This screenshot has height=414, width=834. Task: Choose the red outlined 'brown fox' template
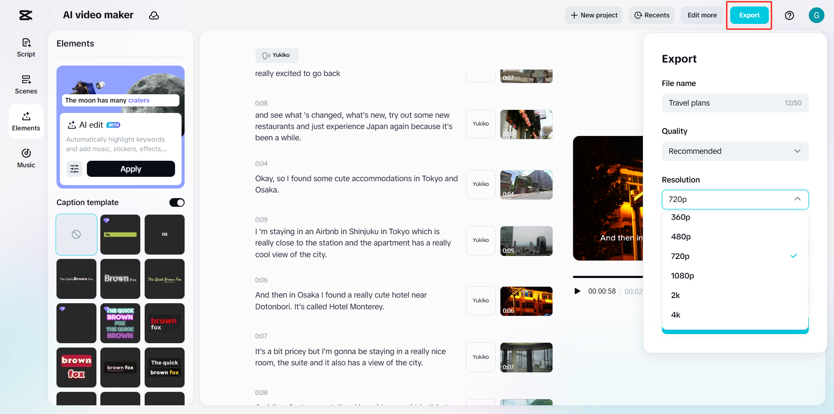click(76, 368)
